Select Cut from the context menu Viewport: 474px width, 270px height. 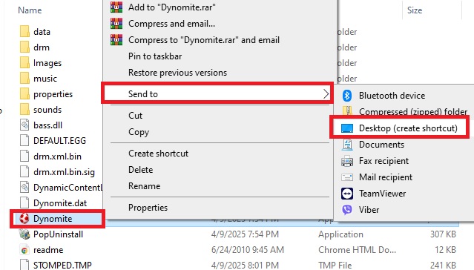(x=135, y=116)
